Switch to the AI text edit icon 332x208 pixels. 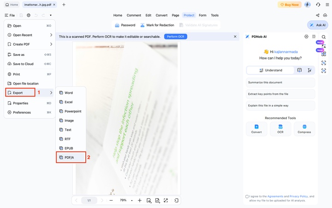click(309, 70)
